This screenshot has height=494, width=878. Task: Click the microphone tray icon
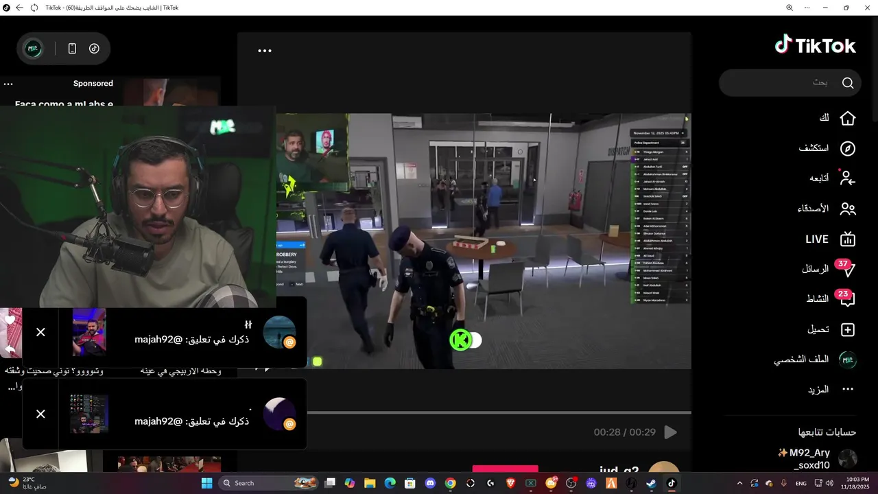[x=784, y=483]
